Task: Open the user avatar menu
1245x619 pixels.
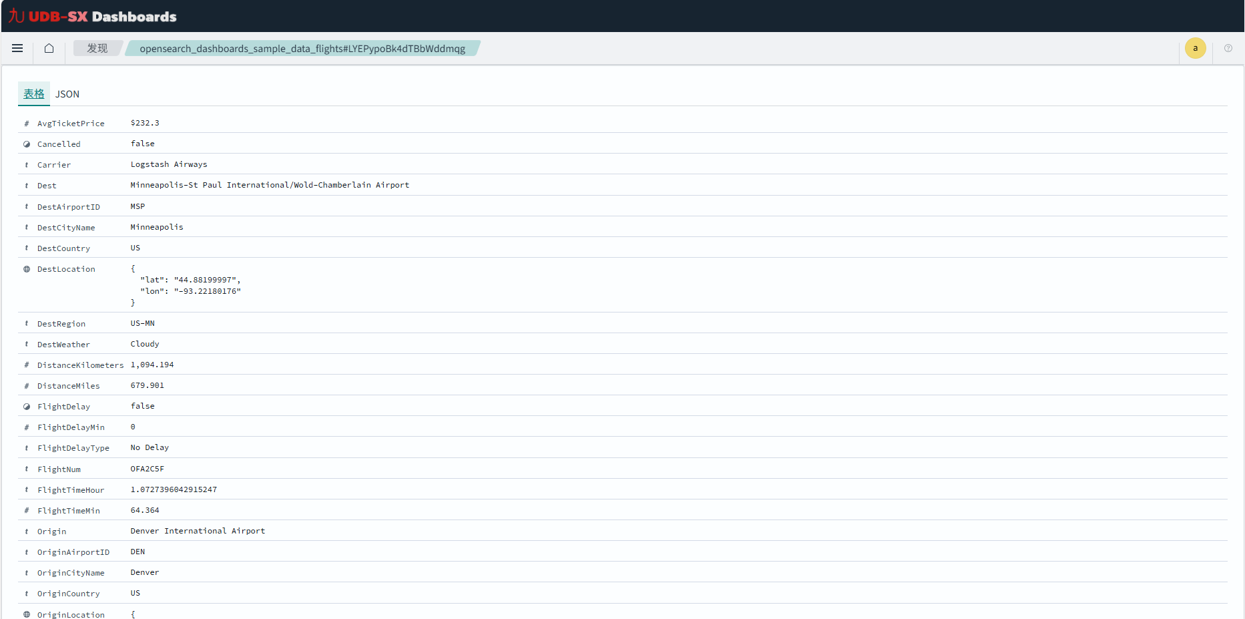Action: click(x=1195, y=48)
